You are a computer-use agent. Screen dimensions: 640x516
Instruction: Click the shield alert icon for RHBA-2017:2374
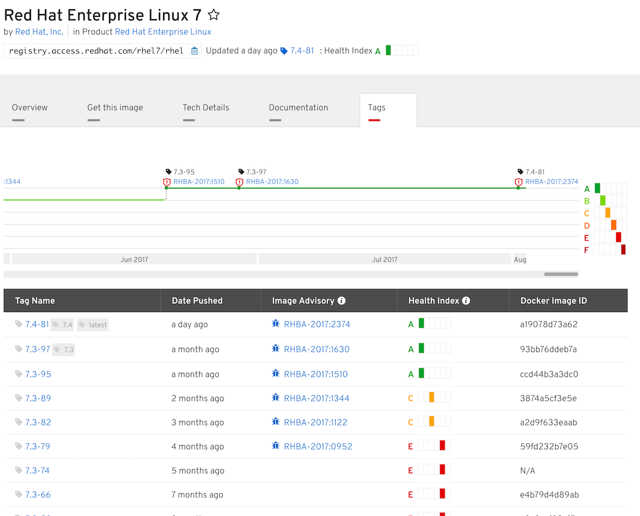519,182
